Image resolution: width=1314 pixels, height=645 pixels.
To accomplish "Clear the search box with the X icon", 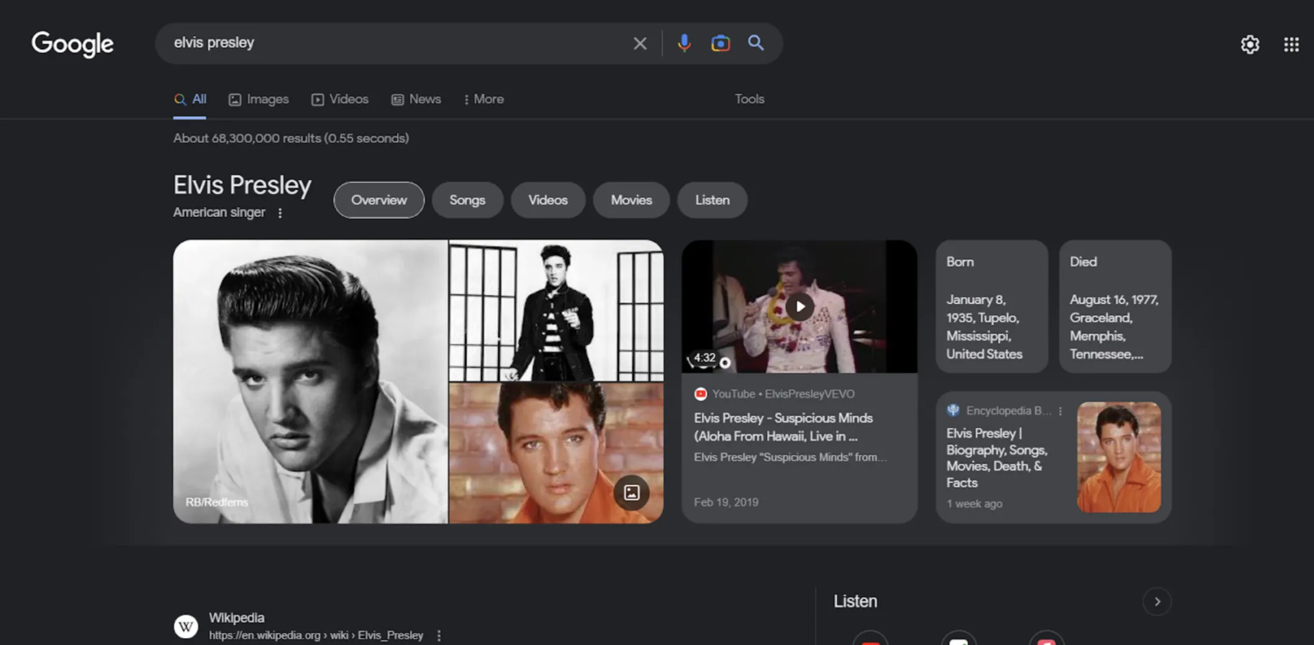I will pyautogui.click(x=640, y=43).
